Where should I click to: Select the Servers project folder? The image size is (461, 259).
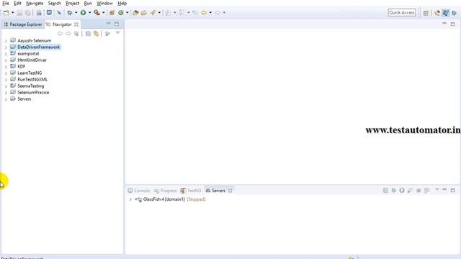(24, 99)
